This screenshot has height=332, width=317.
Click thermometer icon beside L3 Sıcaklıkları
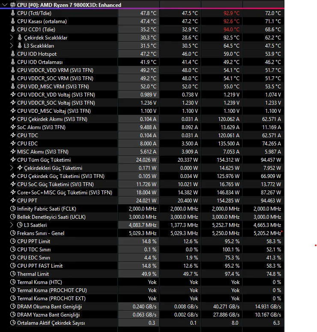point(20,46)
